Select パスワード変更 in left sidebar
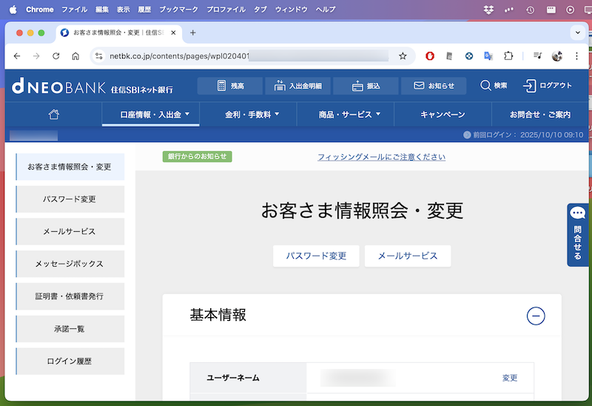 click(x=70, y=199)
